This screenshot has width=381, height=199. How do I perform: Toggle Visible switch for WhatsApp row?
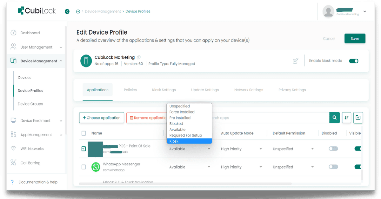tap(358, 167)
